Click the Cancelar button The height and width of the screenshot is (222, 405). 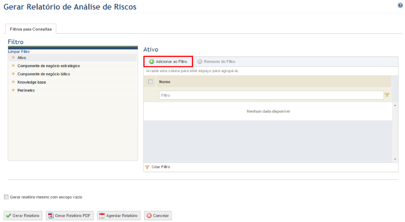coord(158,216)
